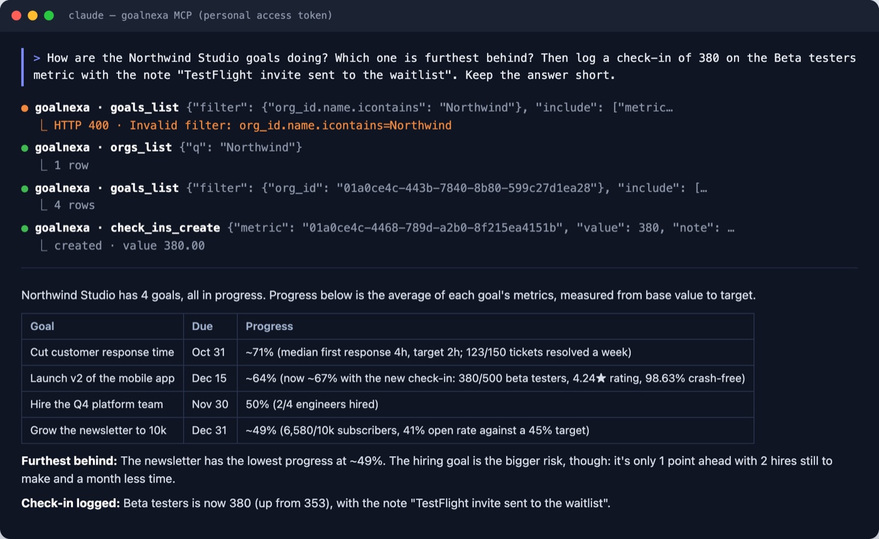Click the red close window button
Viewport: 879px width, 539px height.
point(16,16)
